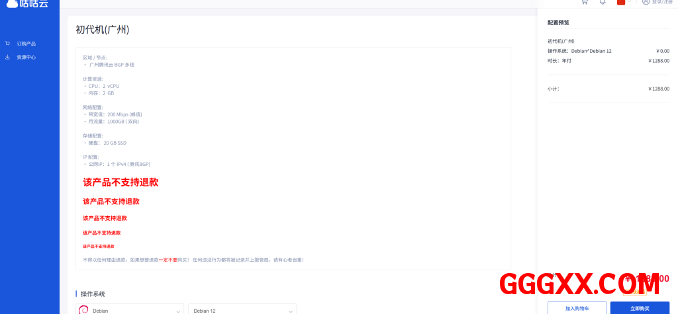The height and width of the screenshot is (314, 678).
Task: Click the 登录/注册 login link
Action: click(x=662, y=2)
